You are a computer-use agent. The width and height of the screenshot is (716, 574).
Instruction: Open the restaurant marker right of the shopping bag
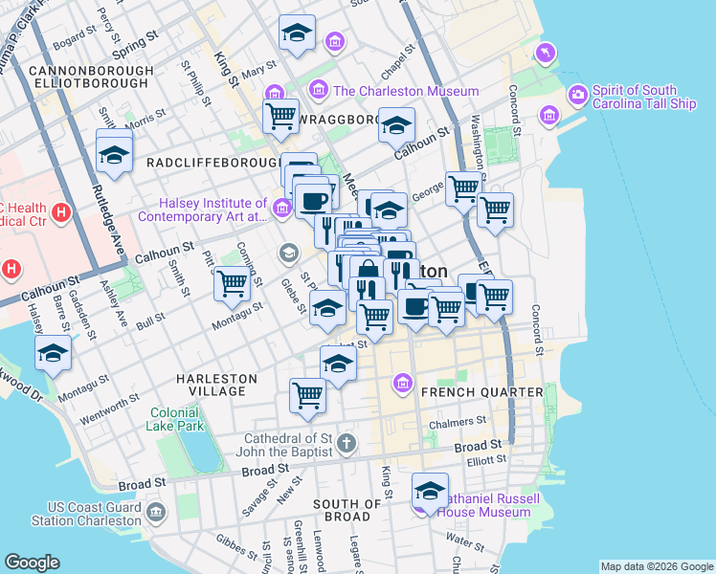coord(401,274)
